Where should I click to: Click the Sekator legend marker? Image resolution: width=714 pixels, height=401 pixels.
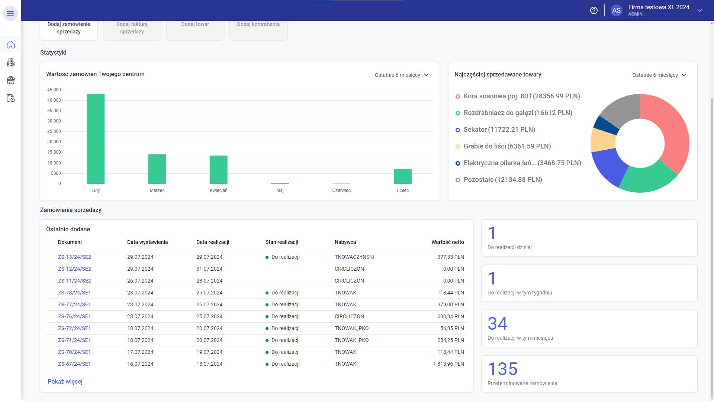[x=458, y=130]
